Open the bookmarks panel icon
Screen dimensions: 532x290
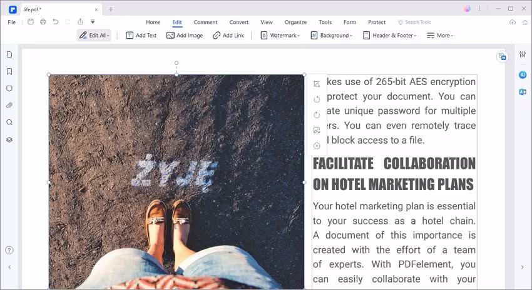pyautogui.click(x=9, y=71)
